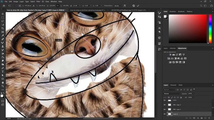Click the rainbow hue slider strip
This screenshot has height=120, width=214.
pyautogui.click(x=210, y=29)
